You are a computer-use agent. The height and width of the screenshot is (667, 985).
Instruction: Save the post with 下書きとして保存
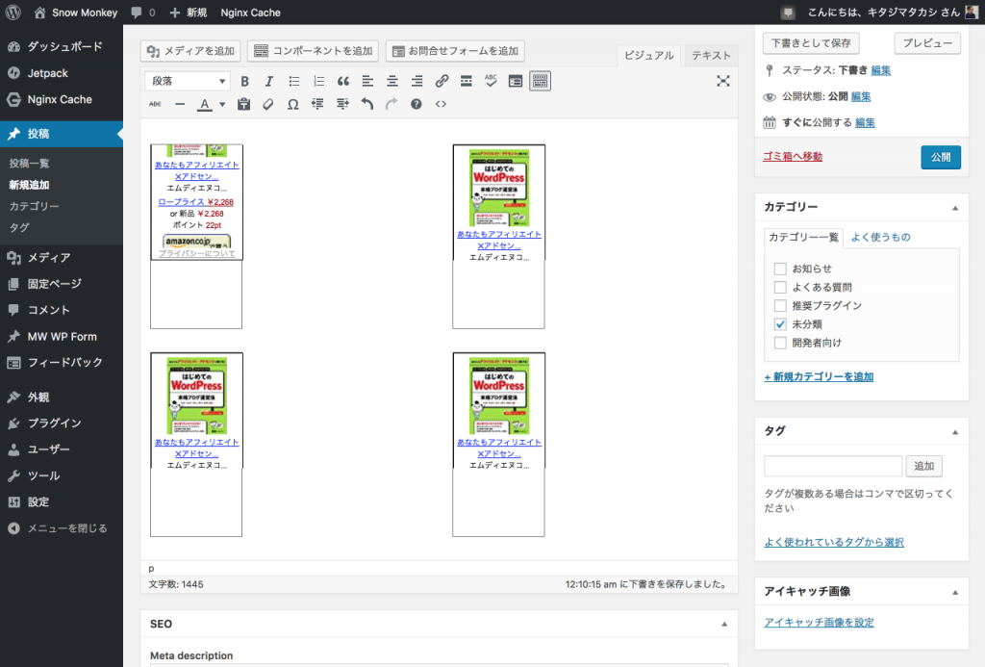pos(811,43)
